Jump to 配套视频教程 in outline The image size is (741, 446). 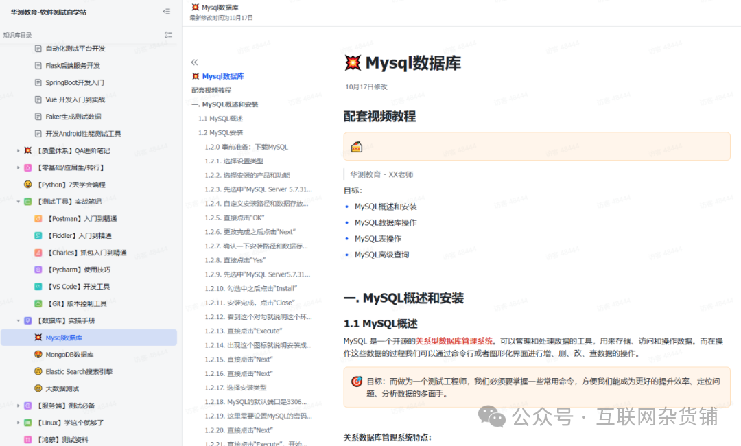[211, 91]
